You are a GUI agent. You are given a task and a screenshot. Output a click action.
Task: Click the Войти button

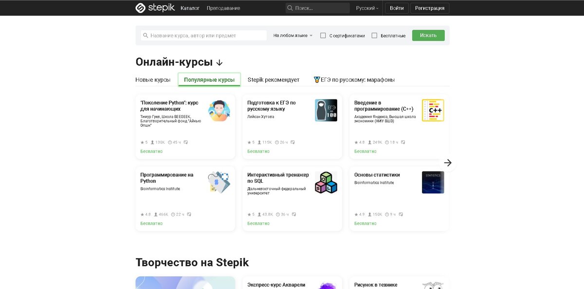[x=397, y=8]
